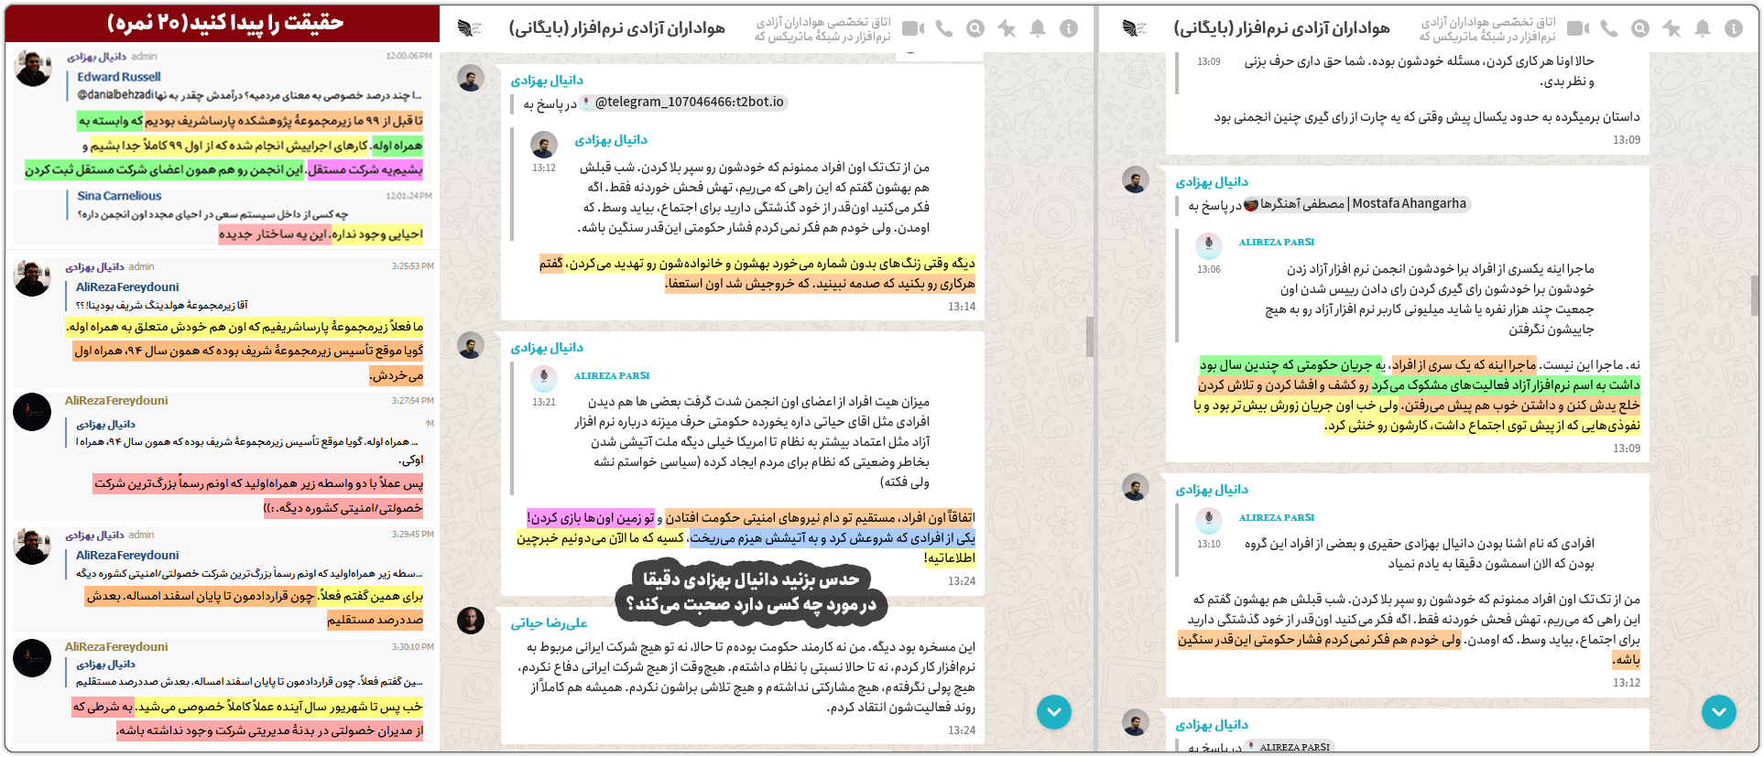Open the quoted Sina Carnelious reply

click(x=119, y=196)
